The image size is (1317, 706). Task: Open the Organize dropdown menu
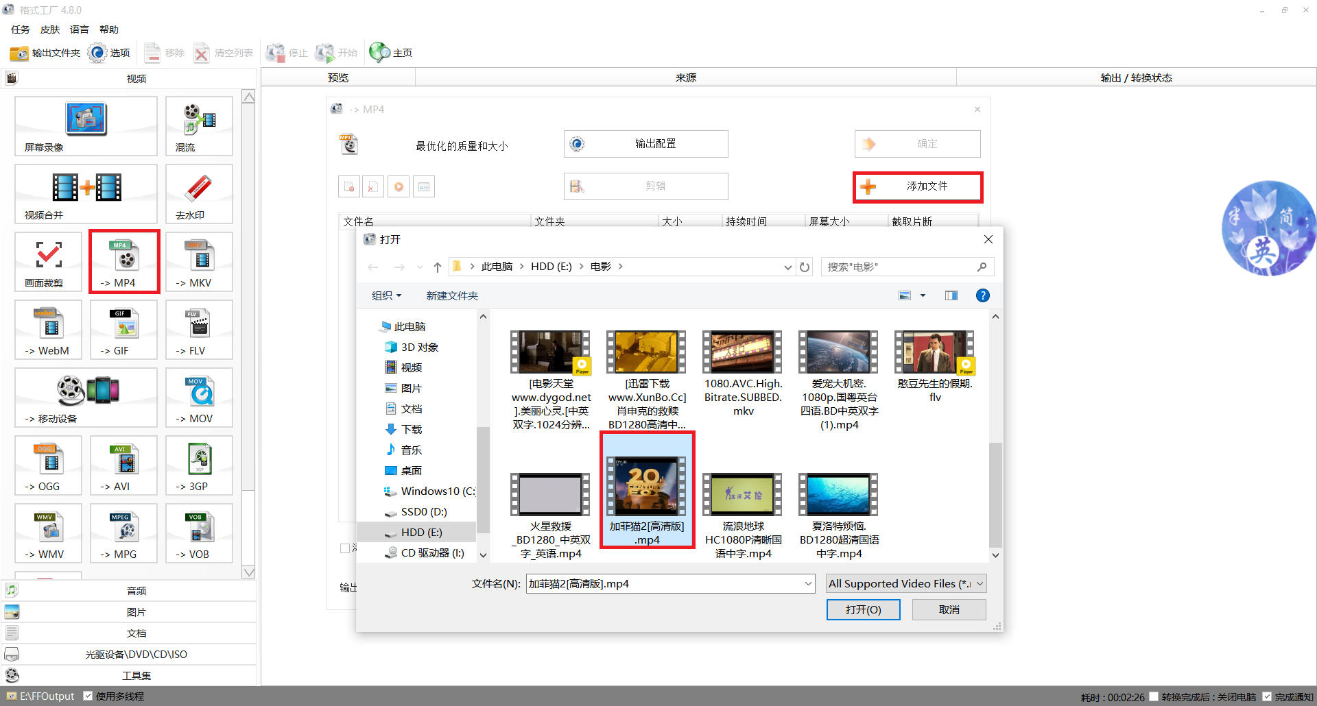386,295
